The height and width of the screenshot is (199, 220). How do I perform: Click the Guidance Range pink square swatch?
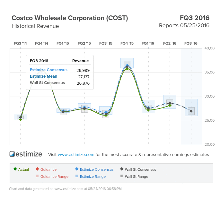37,176
